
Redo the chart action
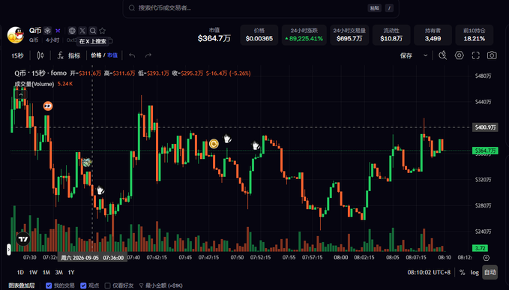[148, 55]
